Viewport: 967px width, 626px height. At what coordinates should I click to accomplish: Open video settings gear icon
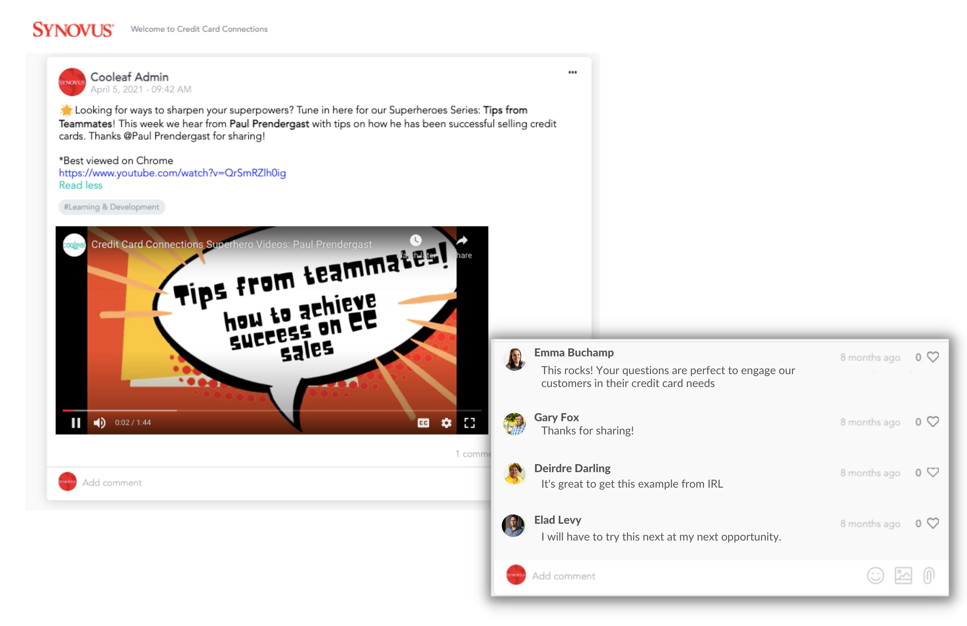tap(446, 423)
